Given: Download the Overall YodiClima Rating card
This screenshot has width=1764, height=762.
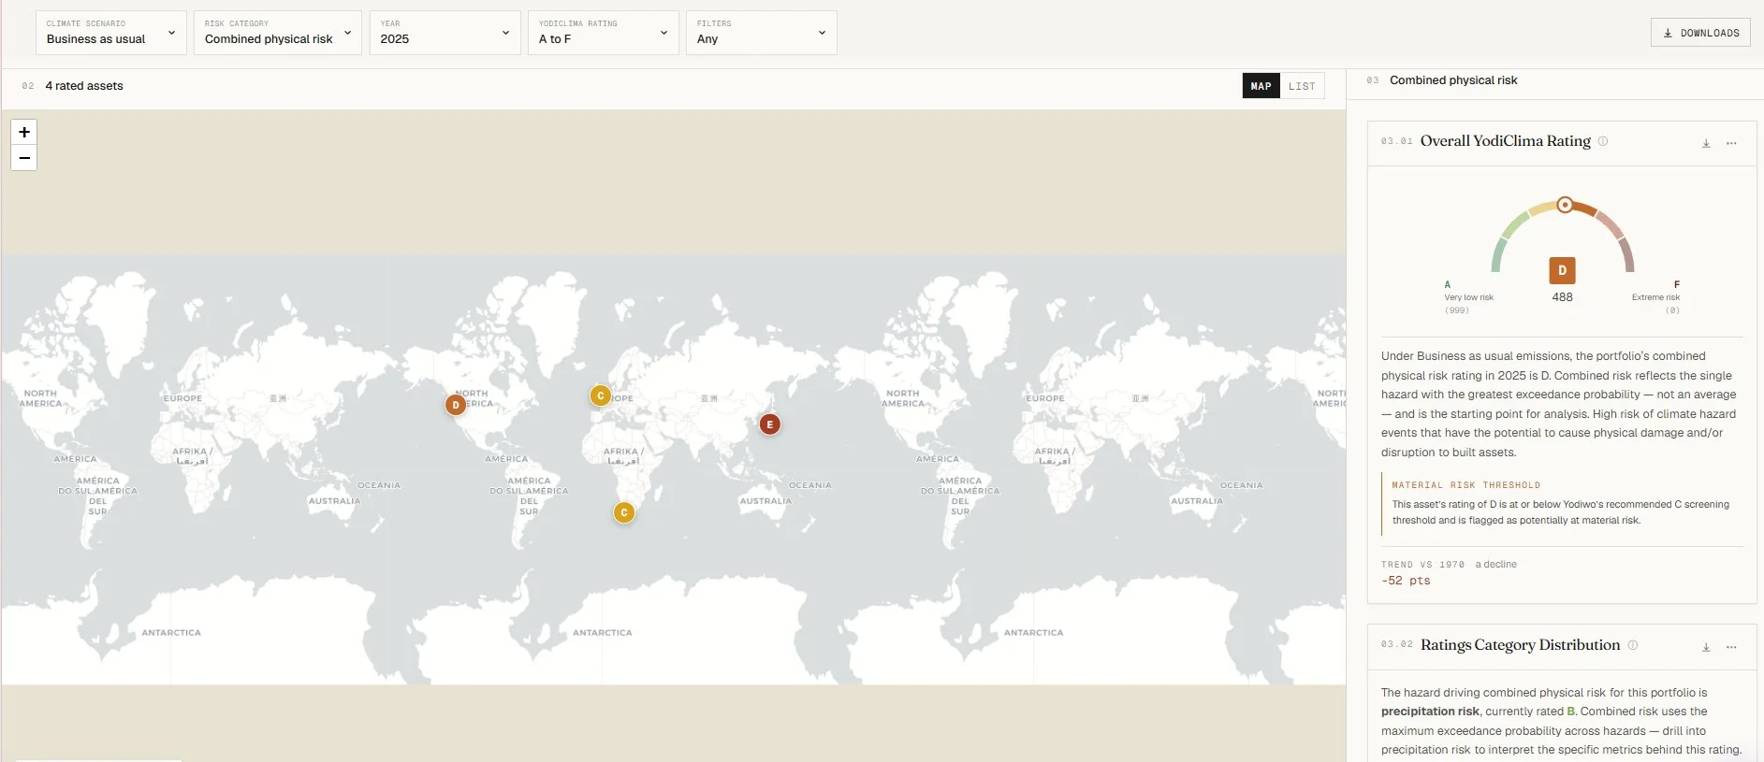Looking at the screenshot, I should [1706, 143].
